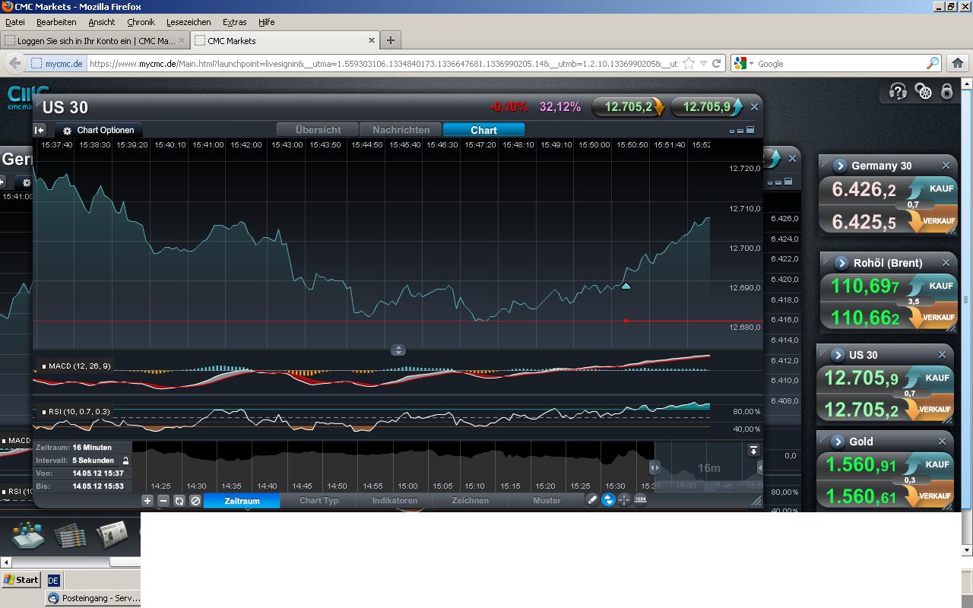The image size is (973, 608).
Task: Click VERKAUF on the Germany 30 tile
Action: [938, 221]
